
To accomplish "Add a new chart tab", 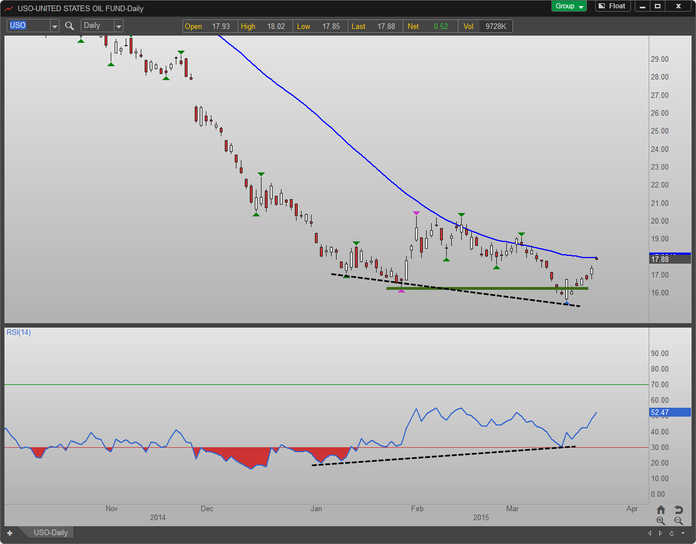I will coord(9,533).
